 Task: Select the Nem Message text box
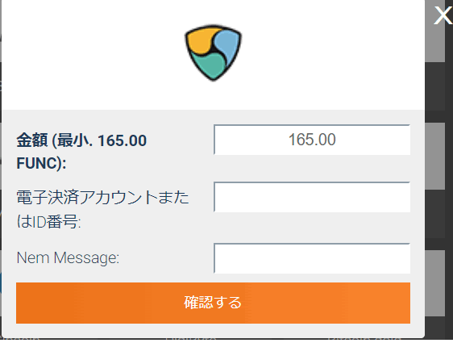click(312, 258)
